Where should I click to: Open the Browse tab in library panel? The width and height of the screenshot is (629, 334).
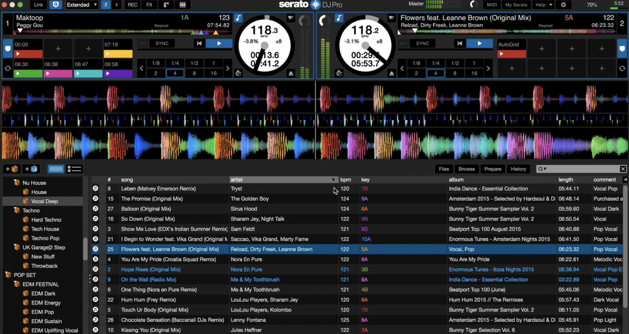[x=466, y=169]
